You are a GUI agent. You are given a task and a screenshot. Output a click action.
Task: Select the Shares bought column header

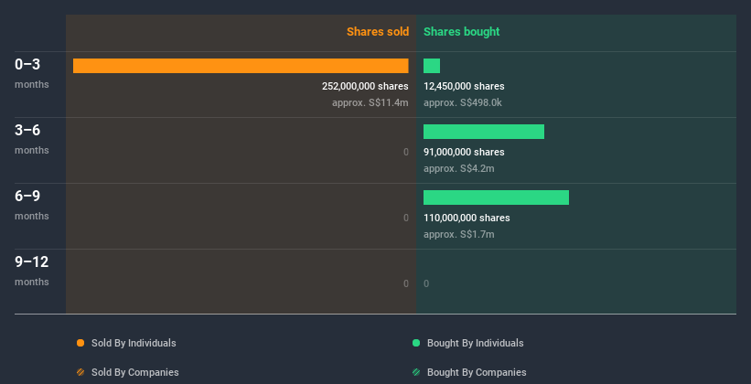point(461,32)
